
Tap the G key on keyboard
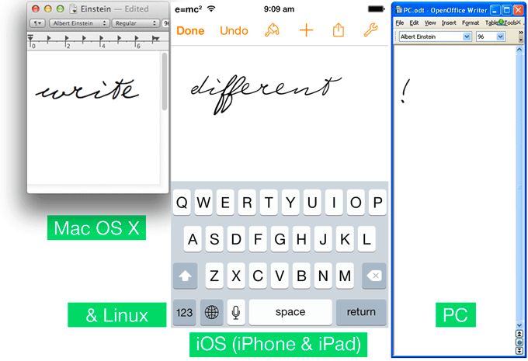[x=280, y=239]
